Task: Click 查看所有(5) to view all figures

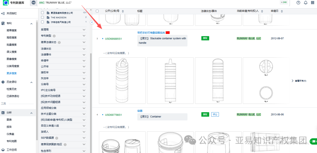Action: (301, 81)
